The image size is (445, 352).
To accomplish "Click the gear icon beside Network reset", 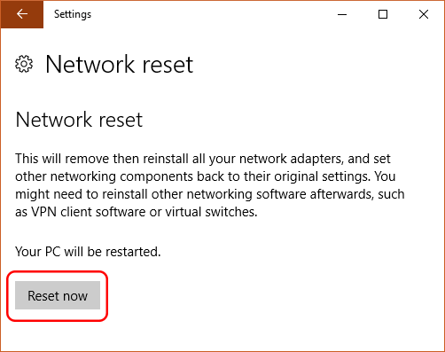I will coord(24,64).
